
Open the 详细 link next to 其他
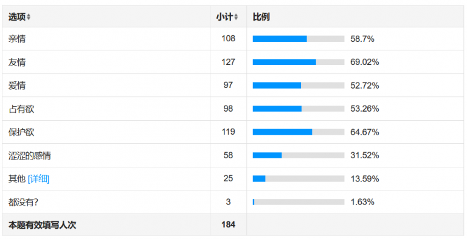point(38,179)
